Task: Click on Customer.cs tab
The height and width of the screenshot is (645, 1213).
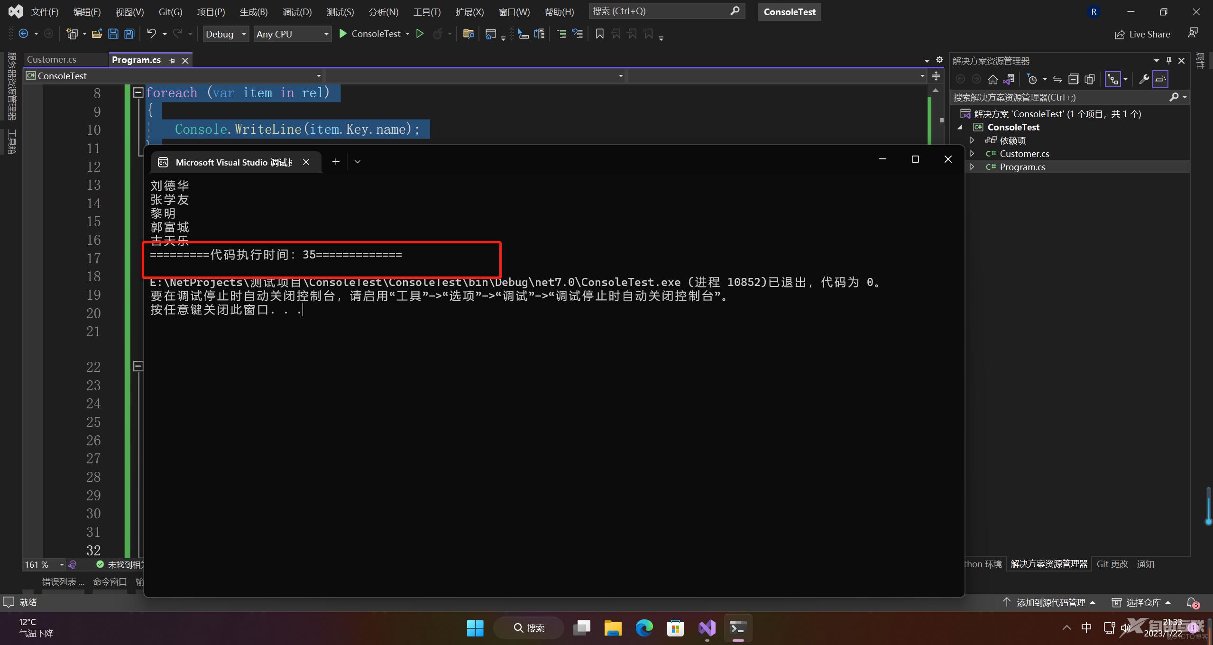Action: click(51, 58)
